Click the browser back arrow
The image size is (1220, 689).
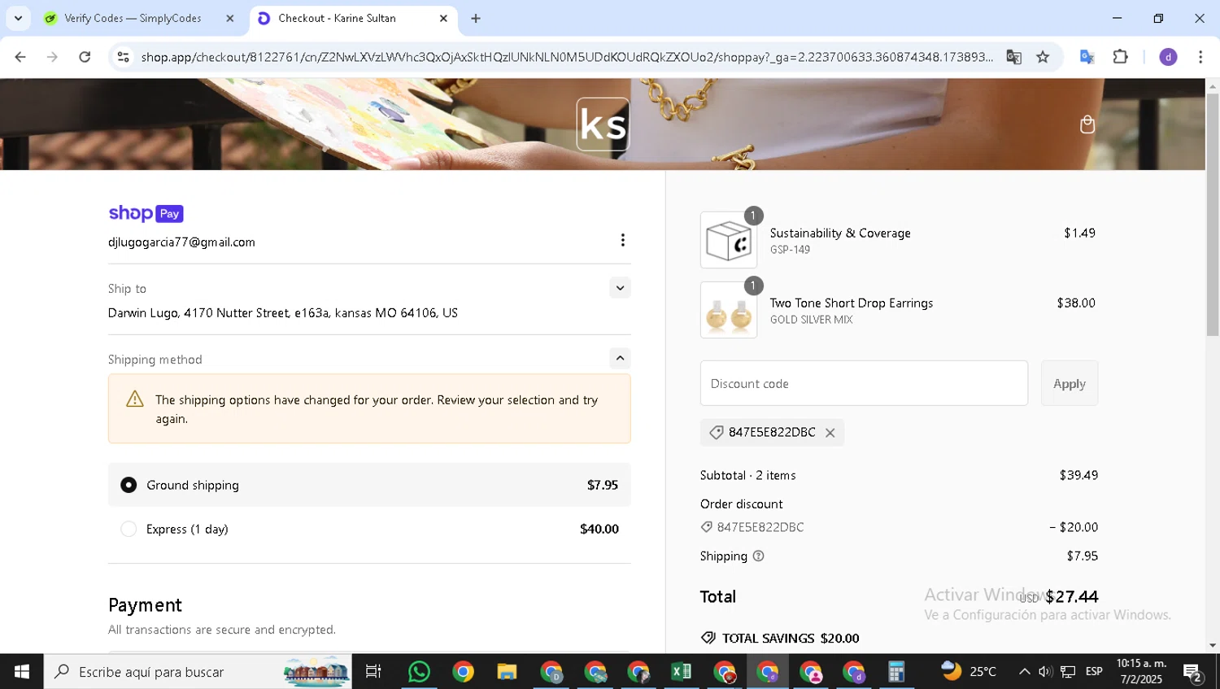20,57
